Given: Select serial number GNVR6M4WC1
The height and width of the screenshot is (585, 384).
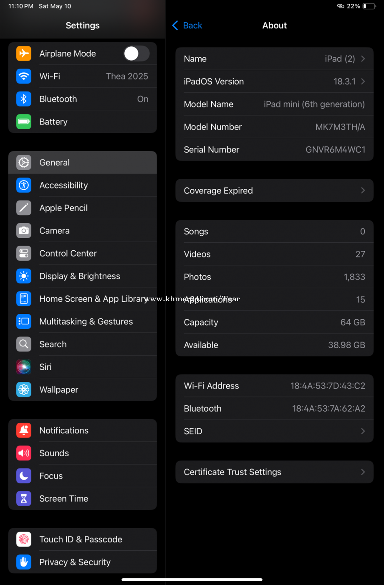Looking at the screenshot, I should click(x=336, y=150).
